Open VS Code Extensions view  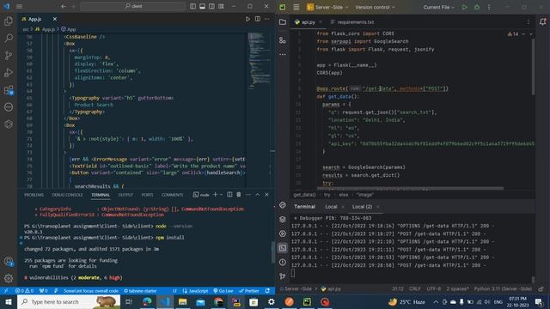tap(9, 90)
